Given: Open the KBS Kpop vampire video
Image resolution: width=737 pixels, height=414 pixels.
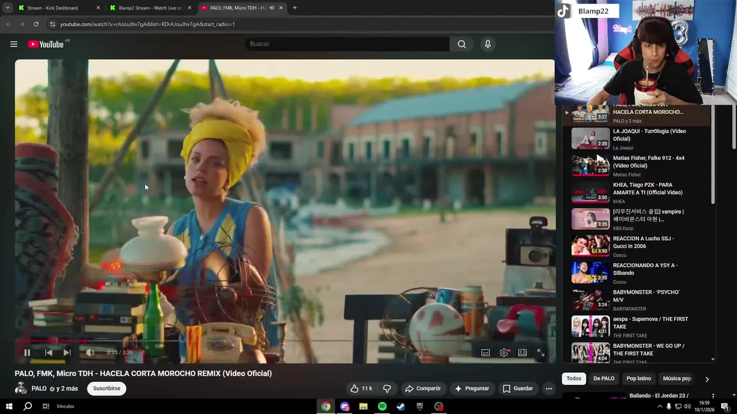Looking at the screenshot, I should click(637, 220).
